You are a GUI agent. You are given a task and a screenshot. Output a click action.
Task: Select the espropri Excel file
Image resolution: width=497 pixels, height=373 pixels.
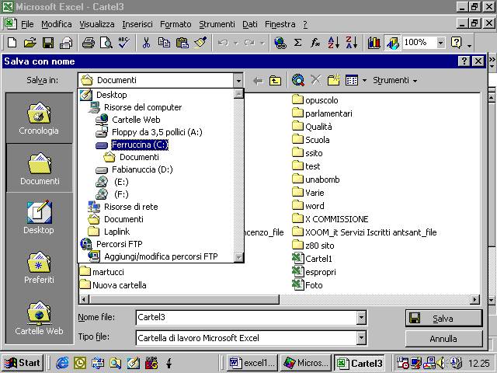(320, 272)
